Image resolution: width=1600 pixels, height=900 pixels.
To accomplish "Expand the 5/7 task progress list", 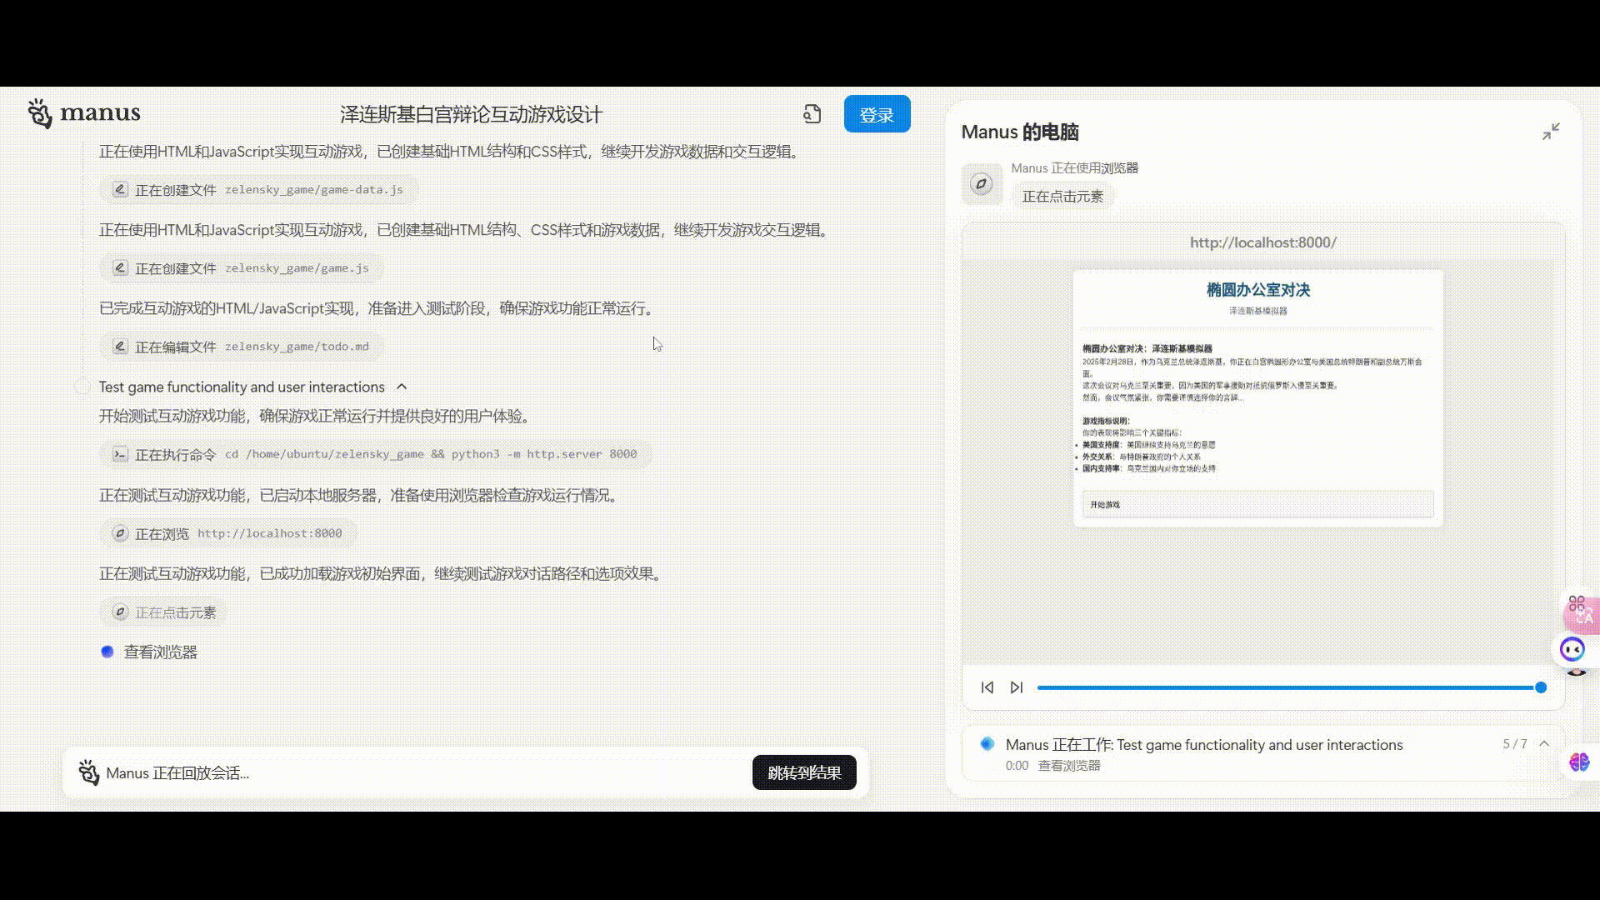I will click(1544, 743).
